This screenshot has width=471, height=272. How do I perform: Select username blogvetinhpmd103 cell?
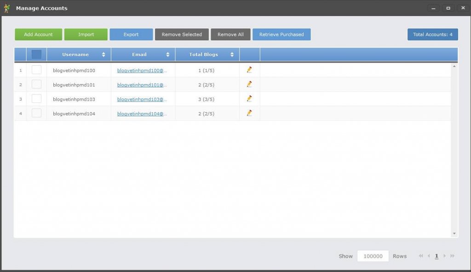point(79,99)
